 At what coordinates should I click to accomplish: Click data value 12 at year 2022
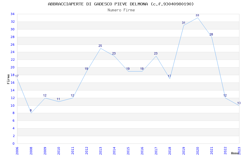(225, 96)
